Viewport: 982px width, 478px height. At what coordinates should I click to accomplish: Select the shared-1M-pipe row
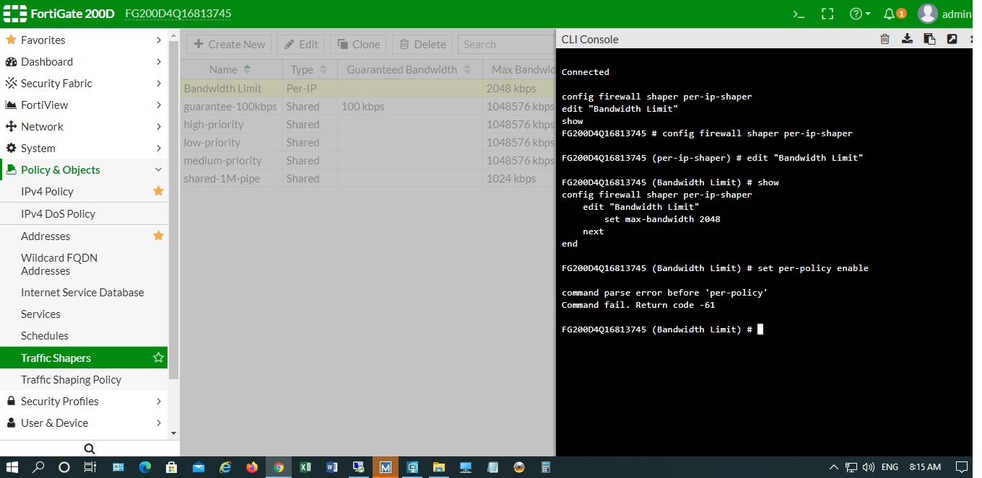368,178
